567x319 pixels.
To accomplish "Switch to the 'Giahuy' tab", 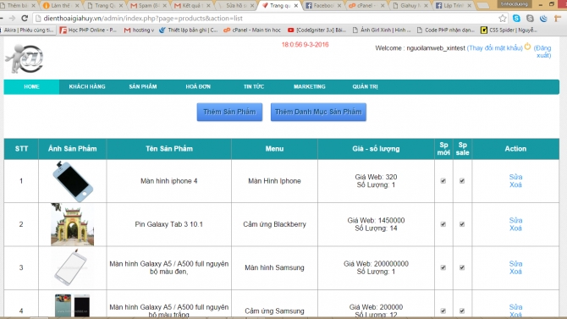I will pyautogui.click(x=410, y=5).
